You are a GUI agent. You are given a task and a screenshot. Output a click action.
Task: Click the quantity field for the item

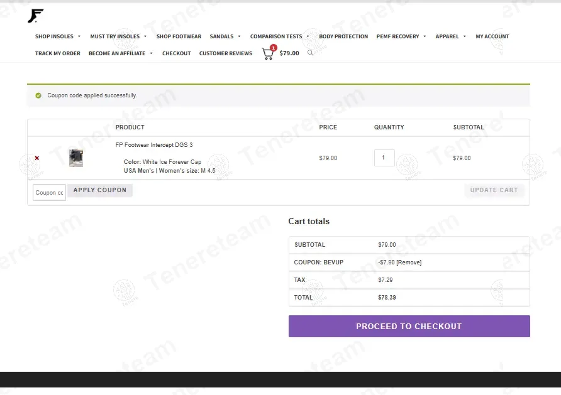click(x=384, y=158)
